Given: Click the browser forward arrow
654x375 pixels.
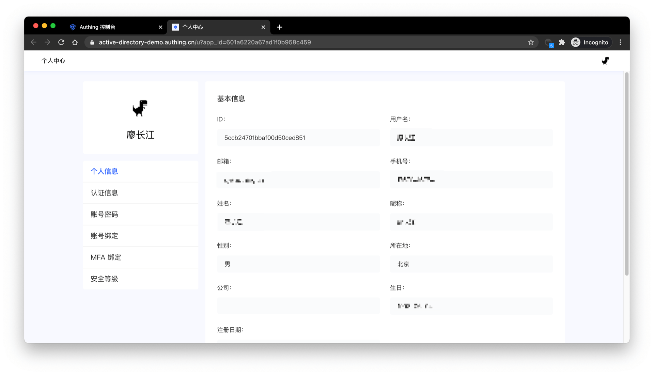Looking at the screenshot, I should click(47, 42).
